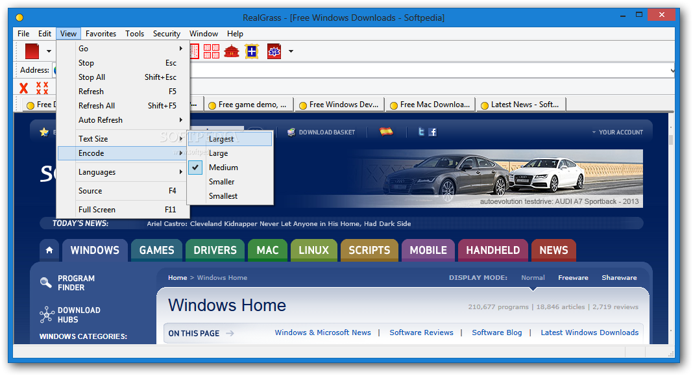Open the File menu

tap(23, 34)
